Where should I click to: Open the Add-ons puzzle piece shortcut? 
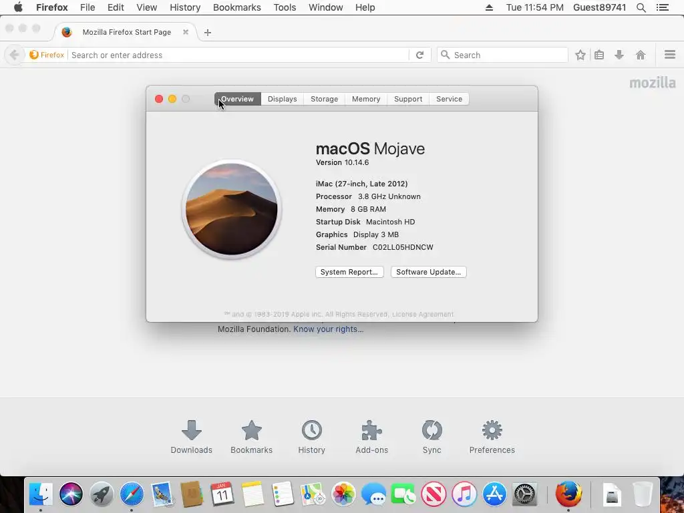[371, 437]
